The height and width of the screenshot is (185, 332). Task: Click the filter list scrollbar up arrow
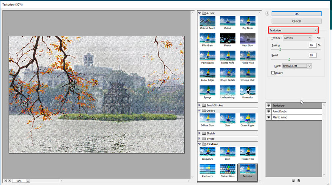[x=260, y=13]
